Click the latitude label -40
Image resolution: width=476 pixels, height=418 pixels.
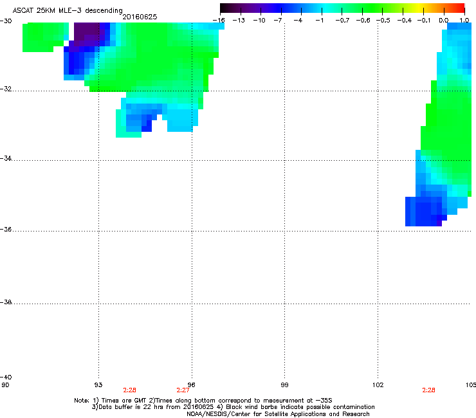6,377
